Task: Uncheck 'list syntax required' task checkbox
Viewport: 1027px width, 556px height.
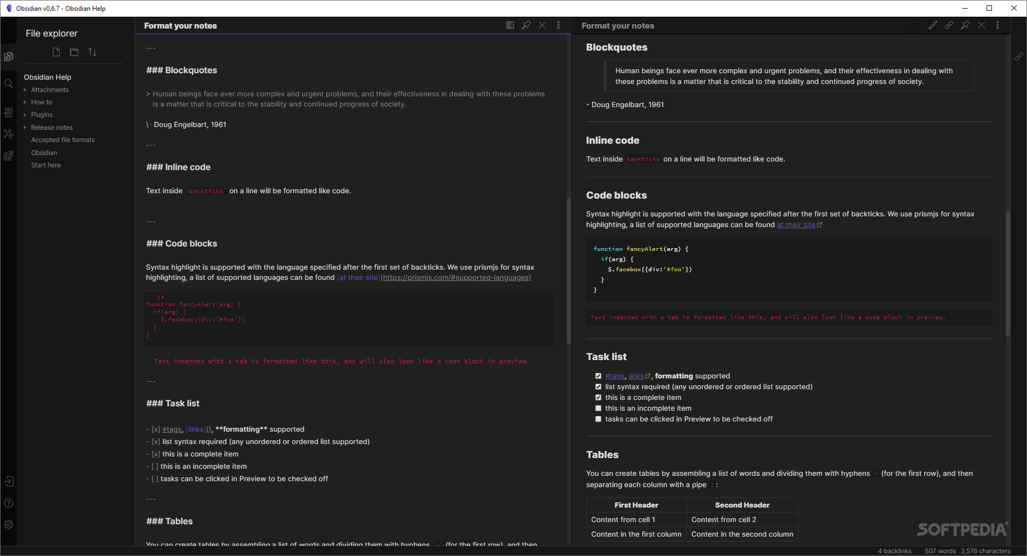Action: click(x=598, y=387)
